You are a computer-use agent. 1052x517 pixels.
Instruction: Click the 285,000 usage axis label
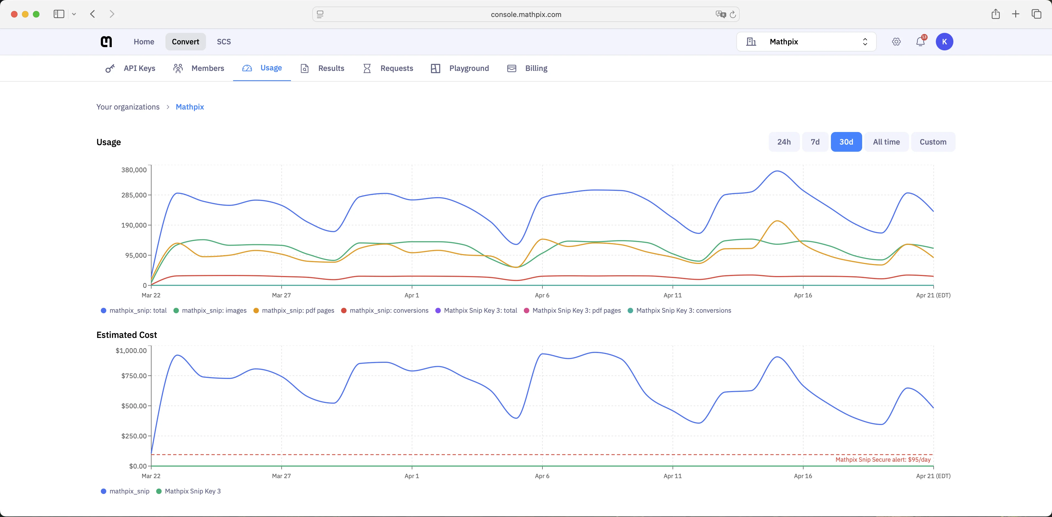click(x=133, y=196)
